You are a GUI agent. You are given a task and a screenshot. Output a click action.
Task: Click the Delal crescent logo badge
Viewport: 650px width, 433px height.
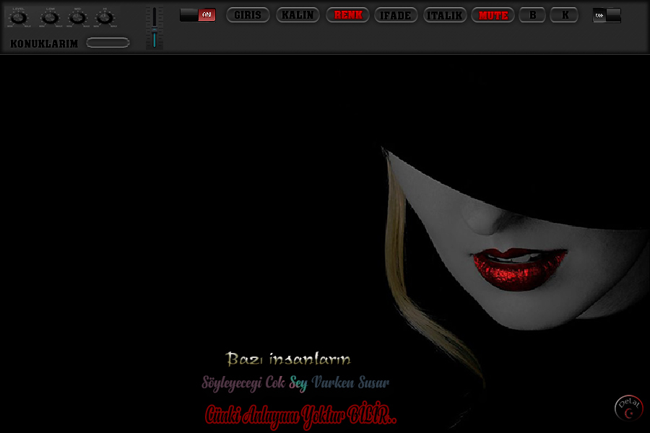[x=628, y=408]
